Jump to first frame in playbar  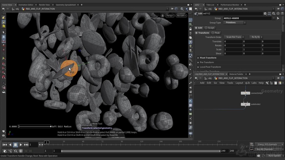5,144
